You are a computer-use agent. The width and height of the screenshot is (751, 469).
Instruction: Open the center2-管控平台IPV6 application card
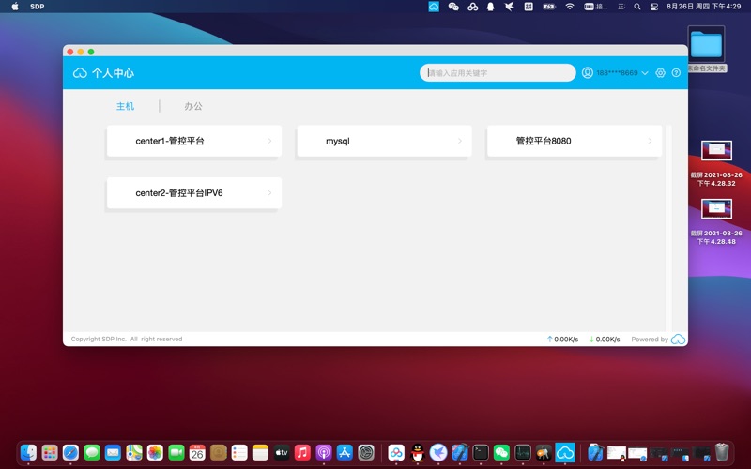pos(193,193)
